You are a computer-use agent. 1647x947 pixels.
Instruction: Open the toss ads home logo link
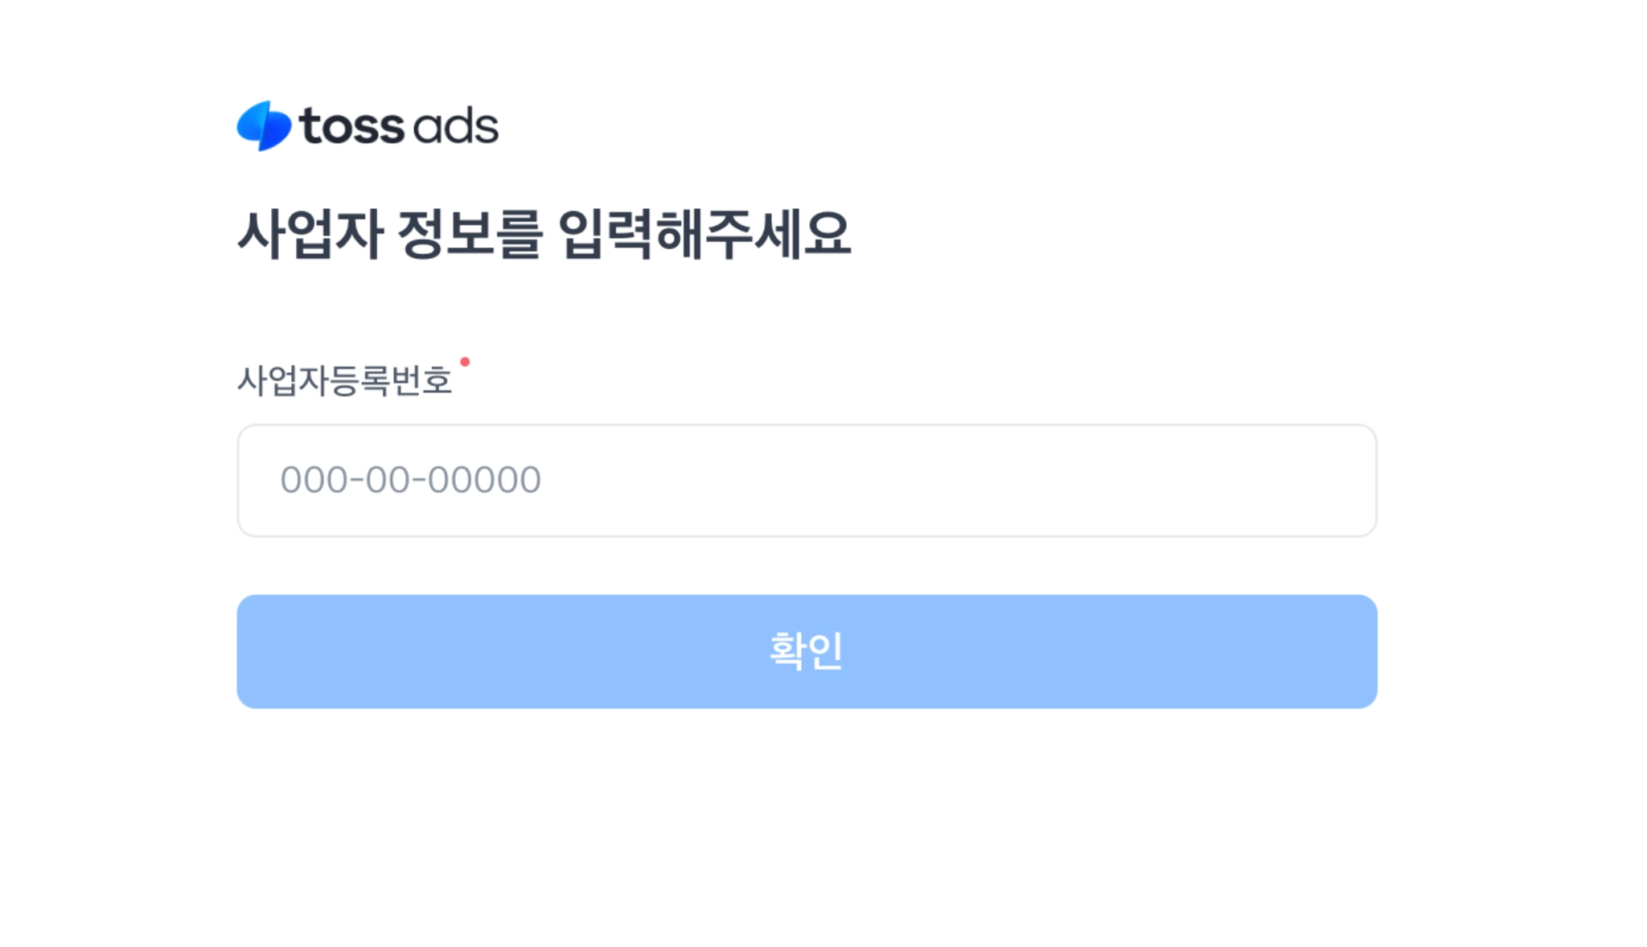[368, 126]
